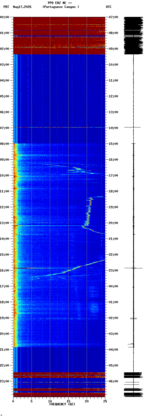Click the 18:00 UTC time label

[113, 191]
